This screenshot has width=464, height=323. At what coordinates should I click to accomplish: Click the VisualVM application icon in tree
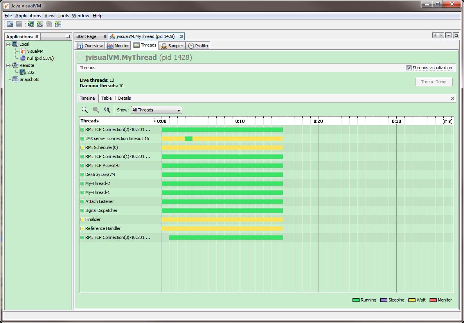click(x=23, y=51)
